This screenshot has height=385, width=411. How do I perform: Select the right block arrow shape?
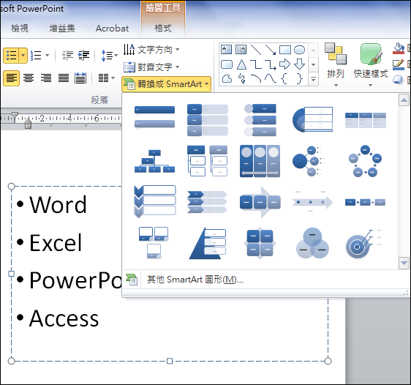(285, 64)
